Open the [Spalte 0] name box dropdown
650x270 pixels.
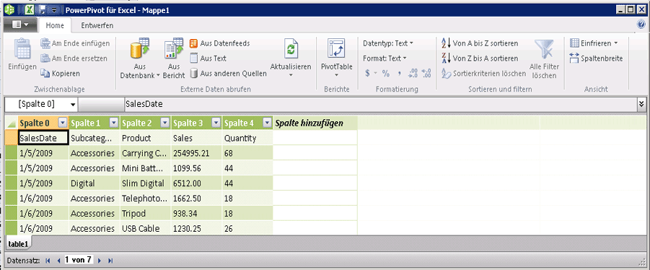pos(74,105)
